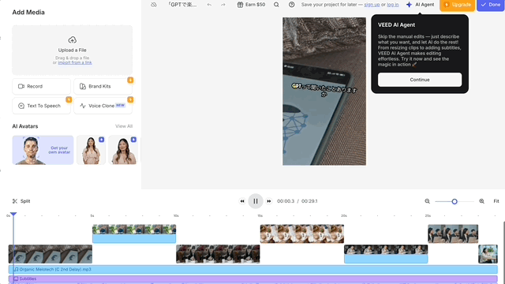Screen dimensions: 505x284
Task: Open Brand Kits
Action: 103,86
